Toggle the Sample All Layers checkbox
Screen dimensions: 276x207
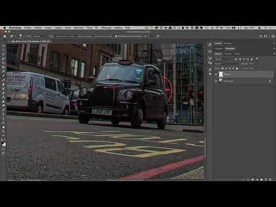pos(116,36)
